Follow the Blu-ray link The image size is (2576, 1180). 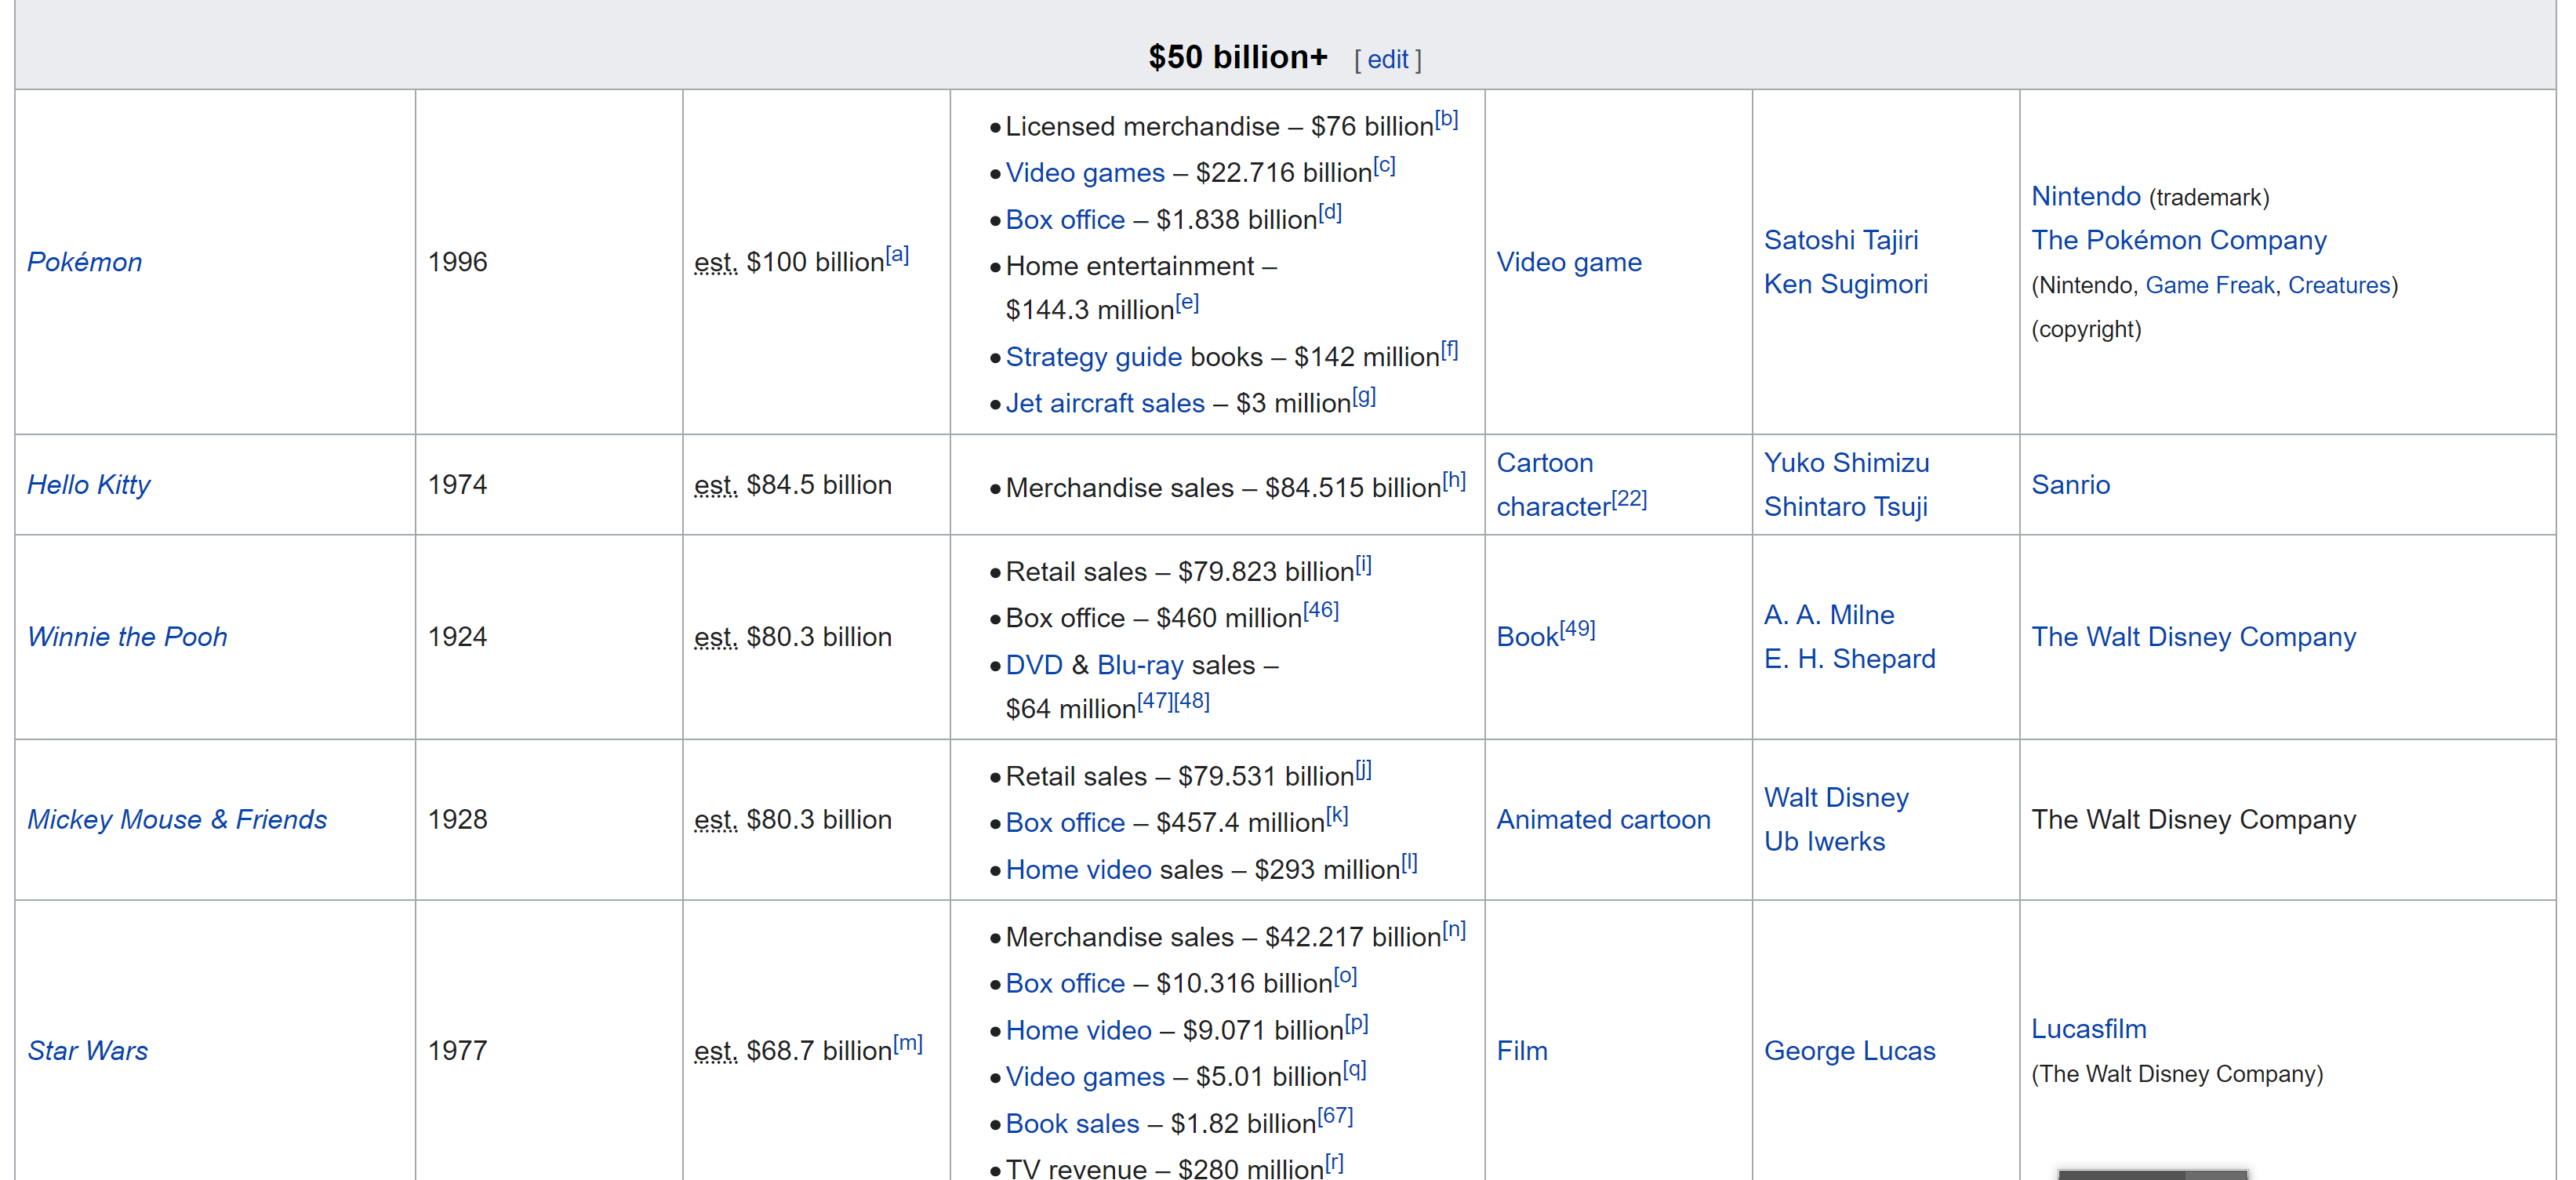pos(1140,665)
